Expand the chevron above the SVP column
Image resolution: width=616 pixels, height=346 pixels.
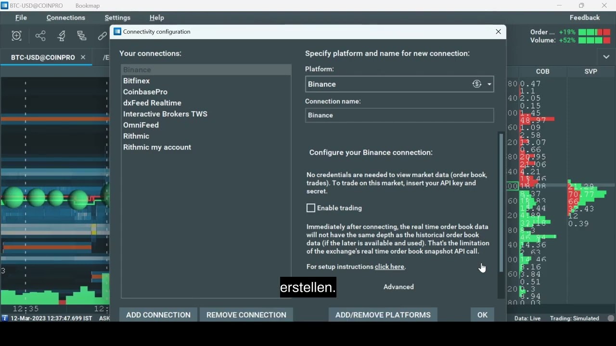point(606,57)
